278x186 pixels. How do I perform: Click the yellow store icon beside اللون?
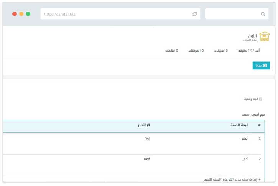265,37
